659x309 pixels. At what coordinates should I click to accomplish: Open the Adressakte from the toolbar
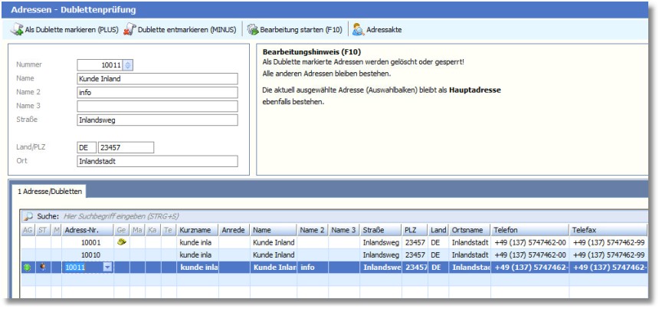pyautogui.click(x=377, y=30)
